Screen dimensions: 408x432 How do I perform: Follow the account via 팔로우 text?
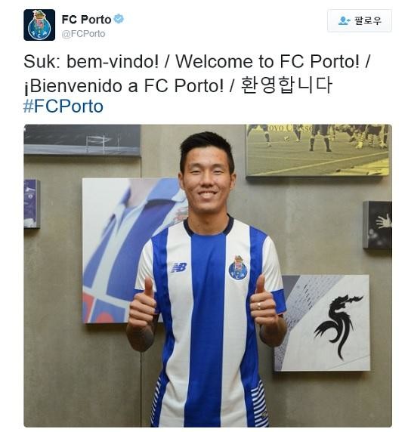point(367,20)
